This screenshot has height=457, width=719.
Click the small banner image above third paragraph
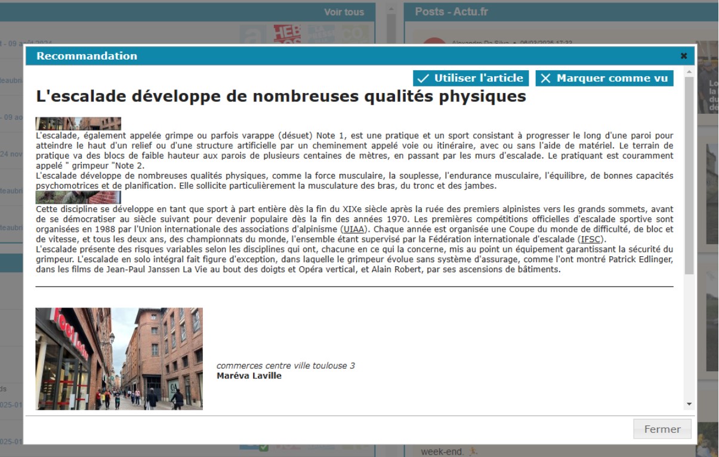[78, 197]
